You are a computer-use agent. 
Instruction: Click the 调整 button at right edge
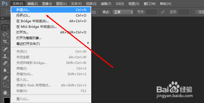200,12
